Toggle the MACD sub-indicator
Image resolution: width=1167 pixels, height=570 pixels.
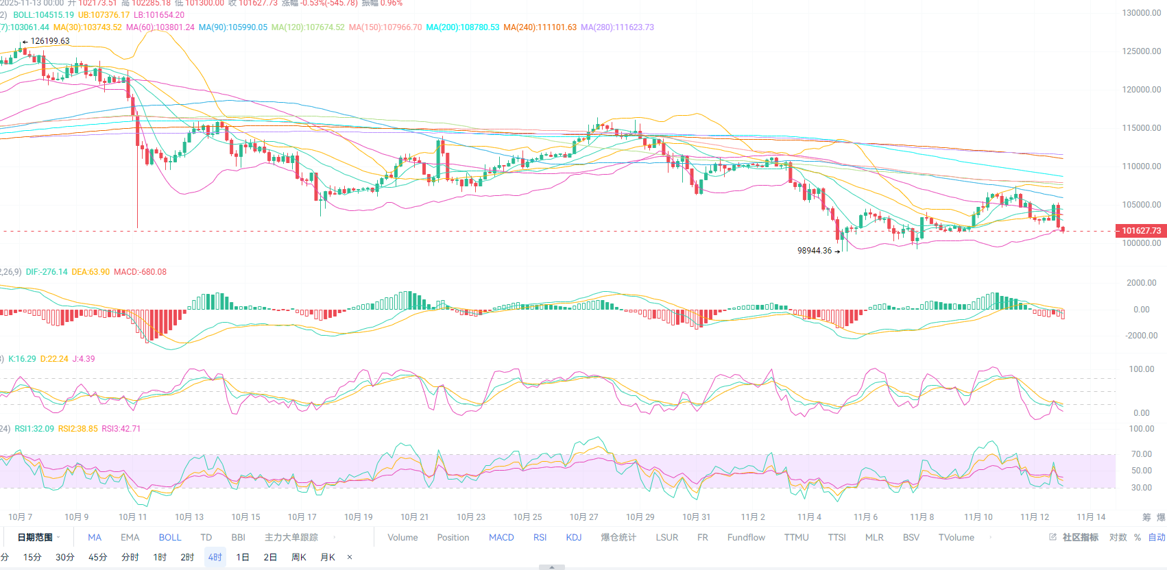[501, 537]
